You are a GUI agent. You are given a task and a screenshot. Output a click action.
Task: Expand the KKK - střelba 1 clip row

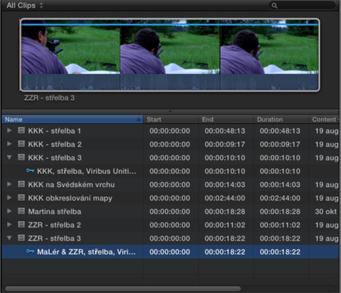tap(9, 130)
